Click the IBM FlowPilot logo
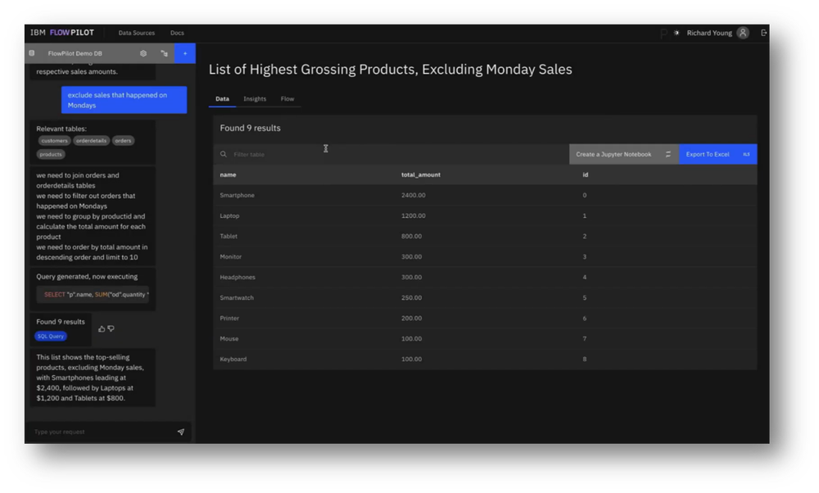The height and width of the screenshot is (493, 819). pos(62,33)
